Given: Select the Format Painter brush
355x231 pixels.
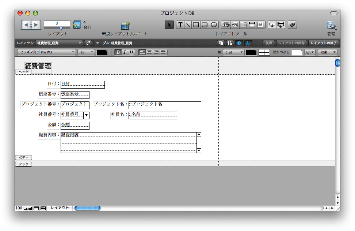Looking at the screenshot, I should [293, 25].
